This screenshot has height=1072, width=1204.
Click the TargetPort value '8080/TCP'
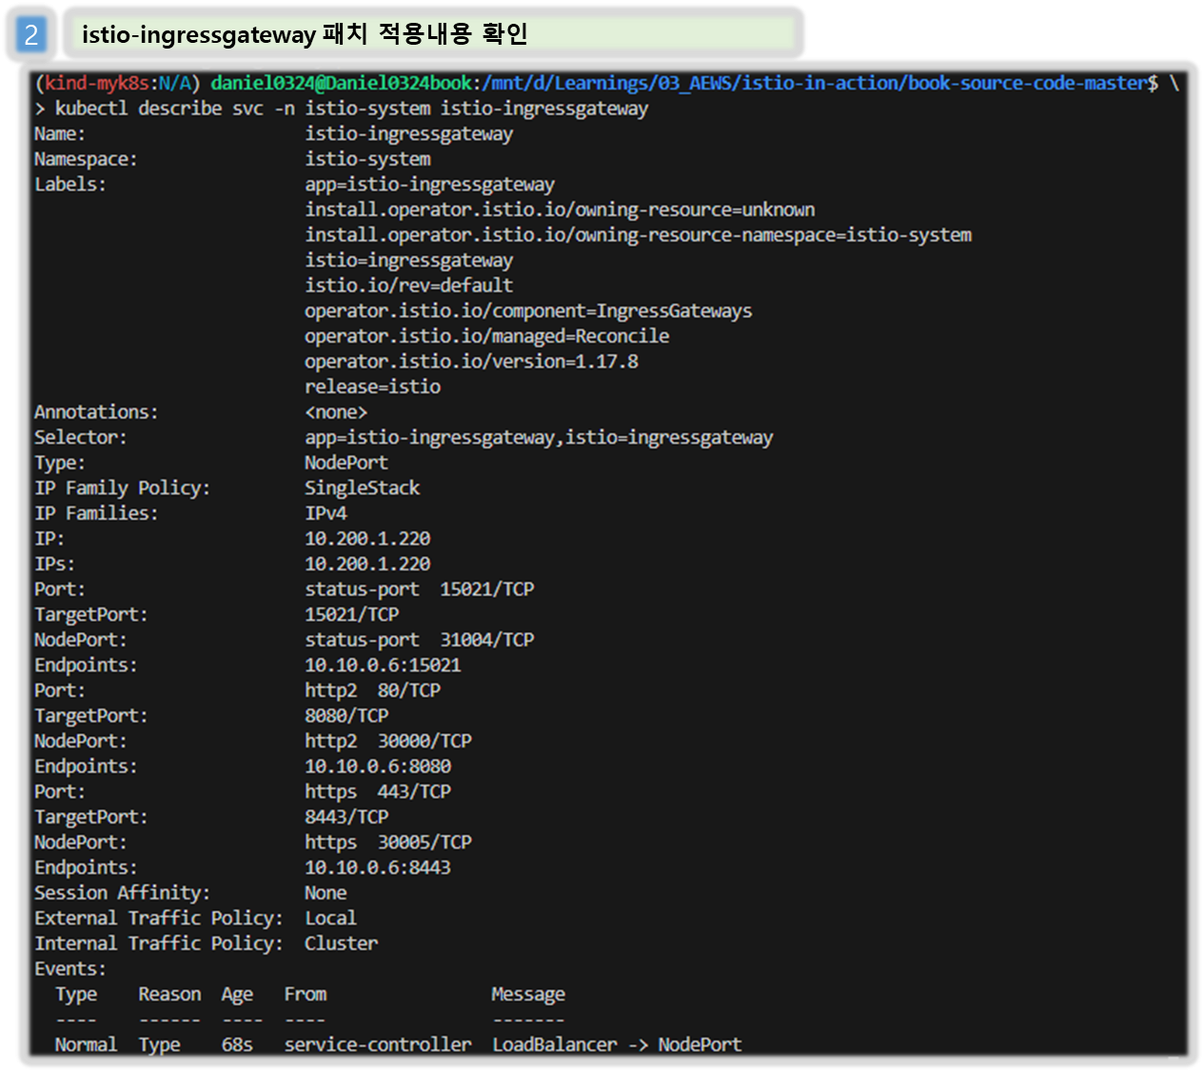tap(346, 715)
